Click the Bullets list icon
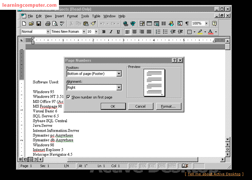This screenshot has width=252, height=180. 165,32
